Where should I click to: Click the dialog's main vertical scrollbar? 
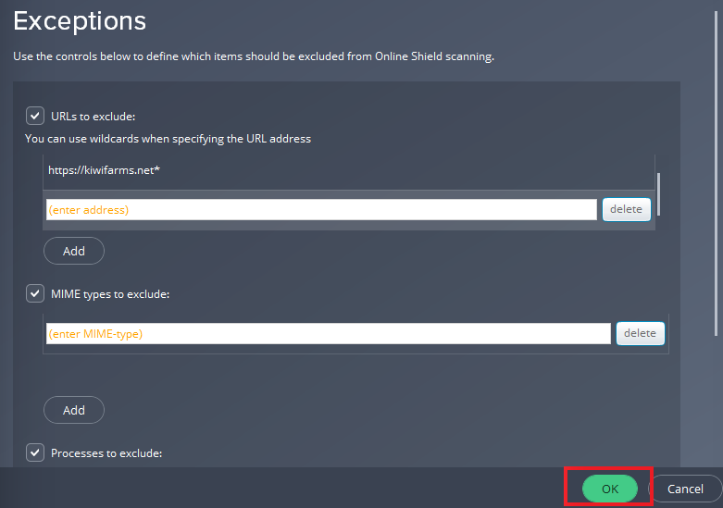click(x=717, y=173)
